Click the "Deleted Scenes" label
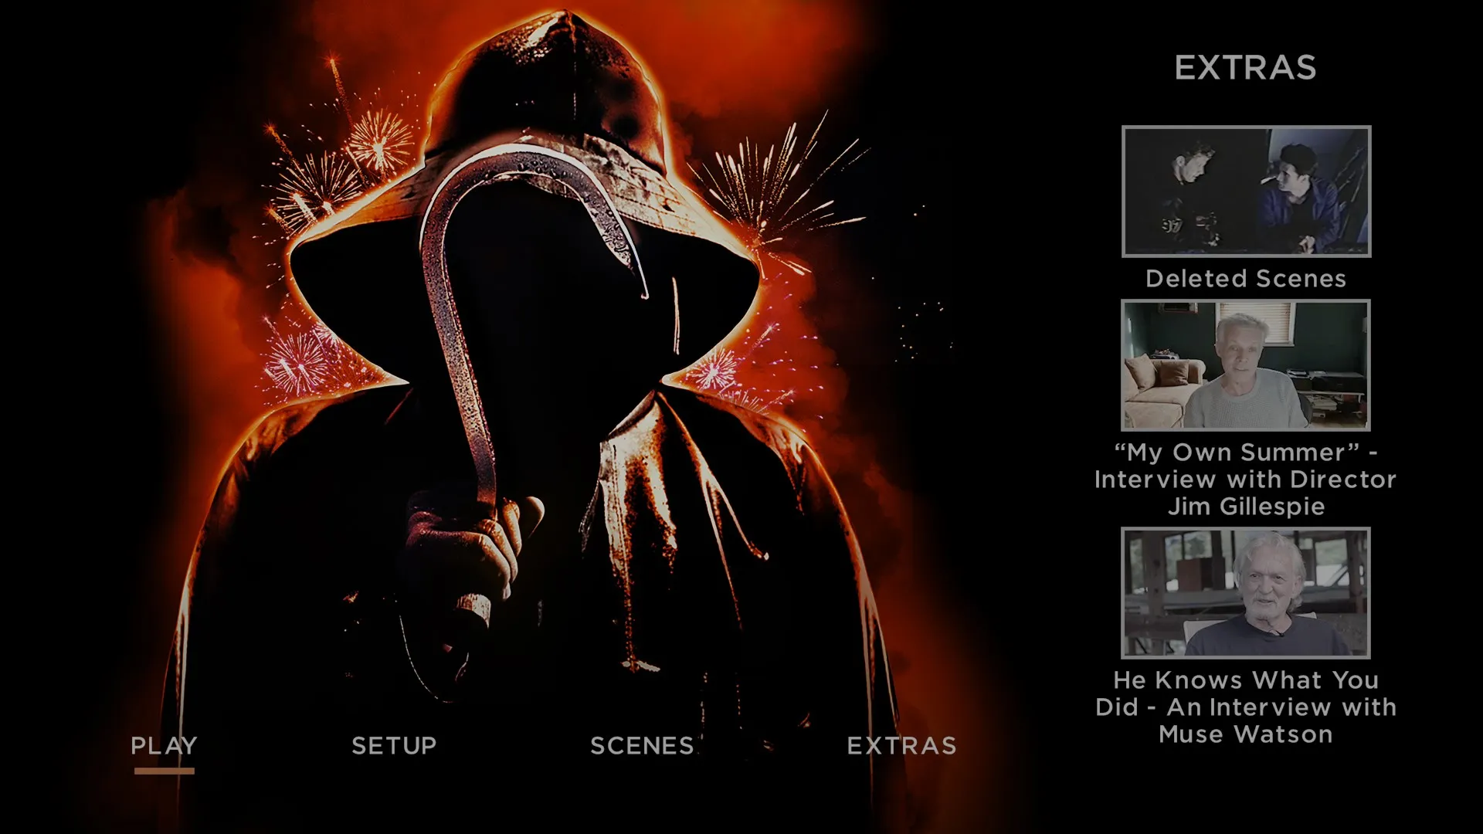1483x834 pixels. (x=1245, y=279)
